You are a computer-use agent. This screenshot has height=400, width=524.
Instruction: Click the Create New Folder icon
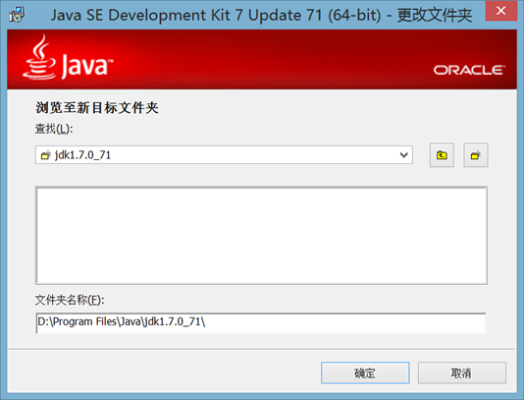476,155
